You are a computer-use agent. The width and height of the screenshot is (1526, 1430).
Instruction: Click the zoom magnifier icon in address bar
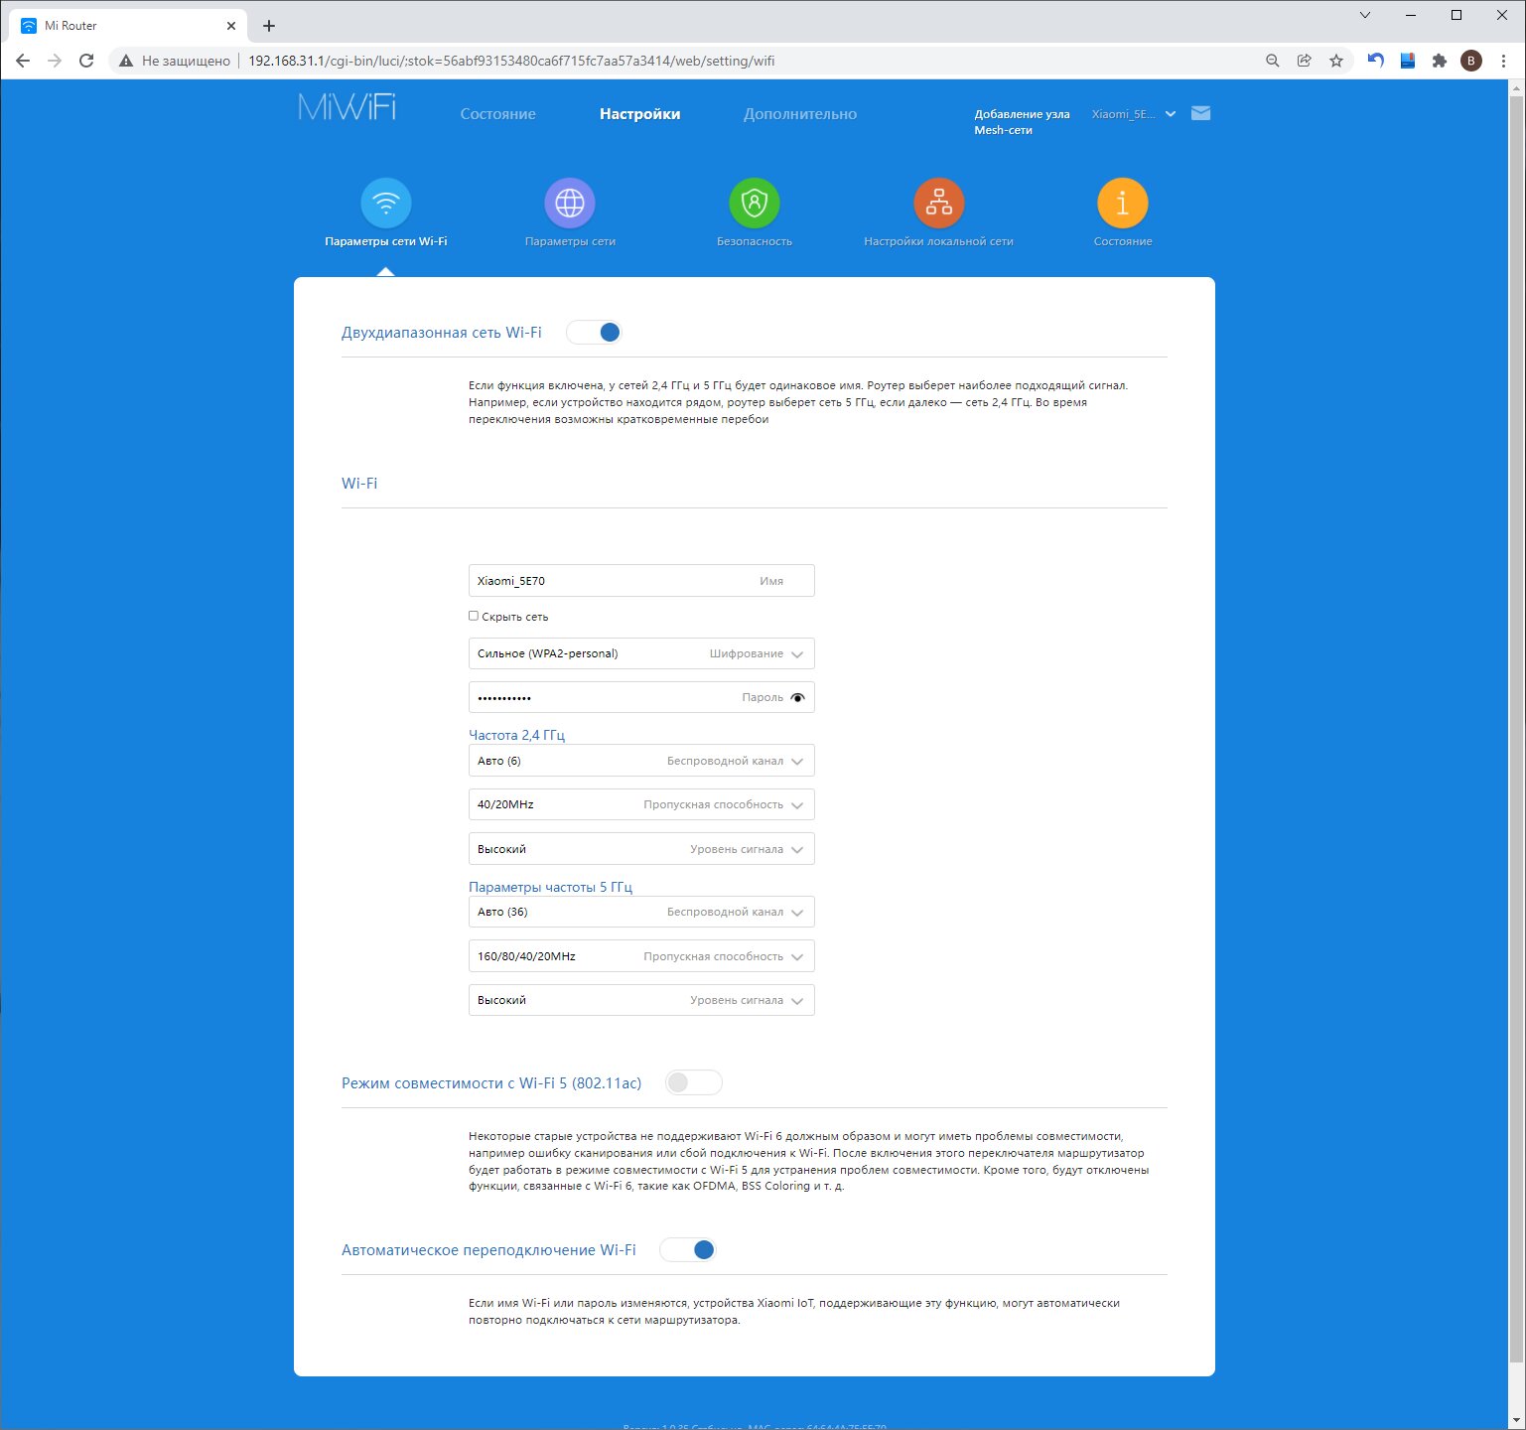pyautogui.click(x=1273, y=61)
